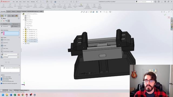
Task: Cancel the mate with the red X
Action: click(x=4, y=21)
